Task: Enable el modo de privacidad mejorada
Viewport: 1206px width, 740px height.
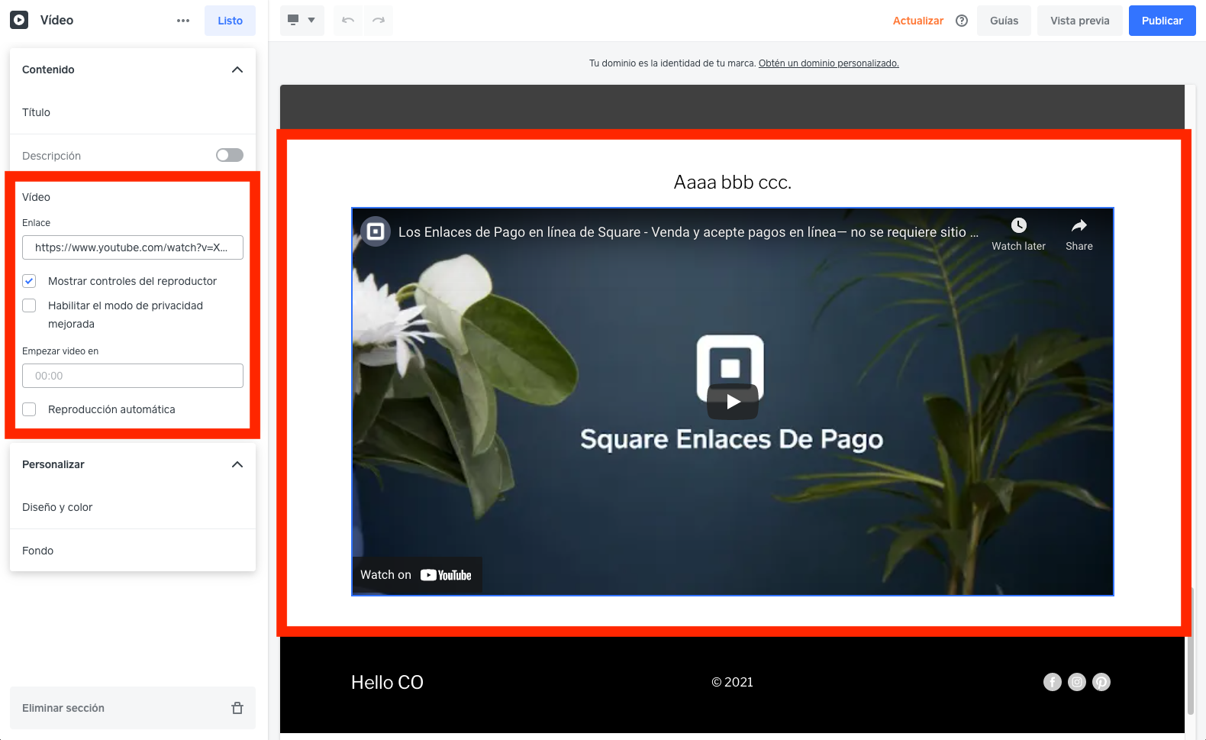Action: coord(29,305)
